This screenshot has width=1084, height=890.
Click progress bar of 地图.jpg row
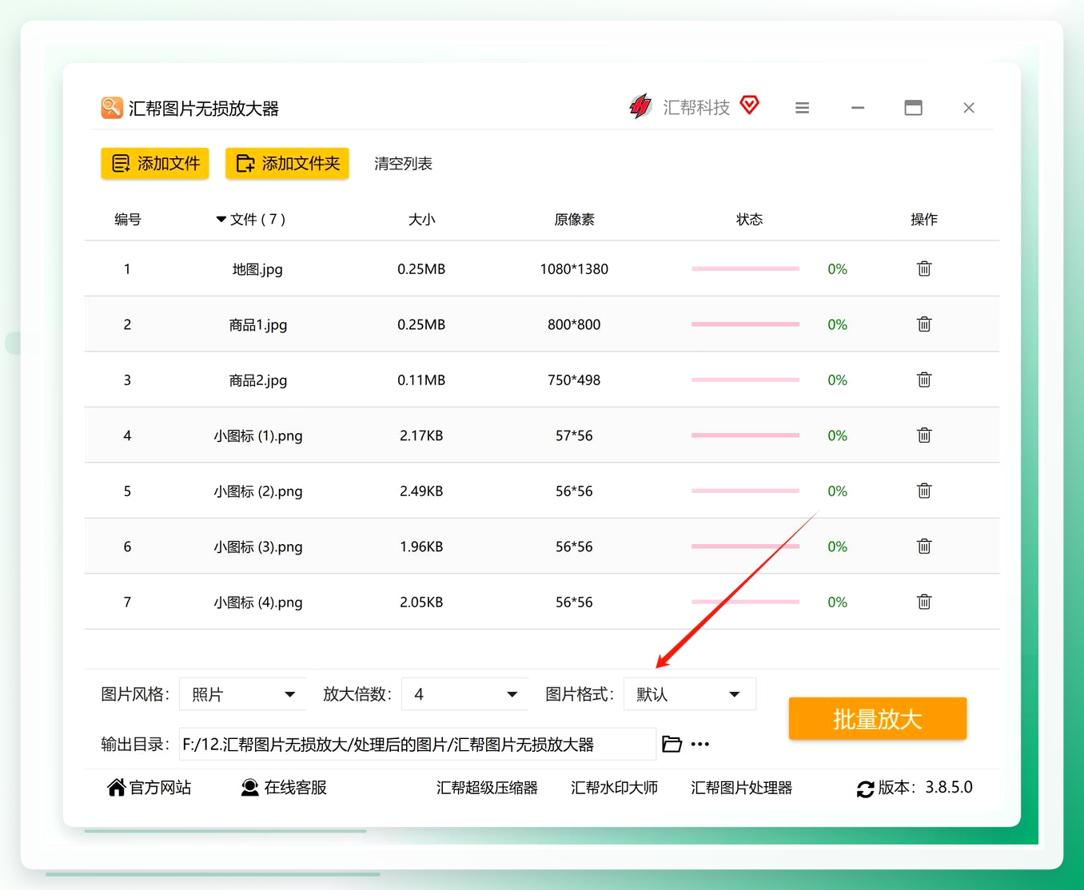click(745, 268)
